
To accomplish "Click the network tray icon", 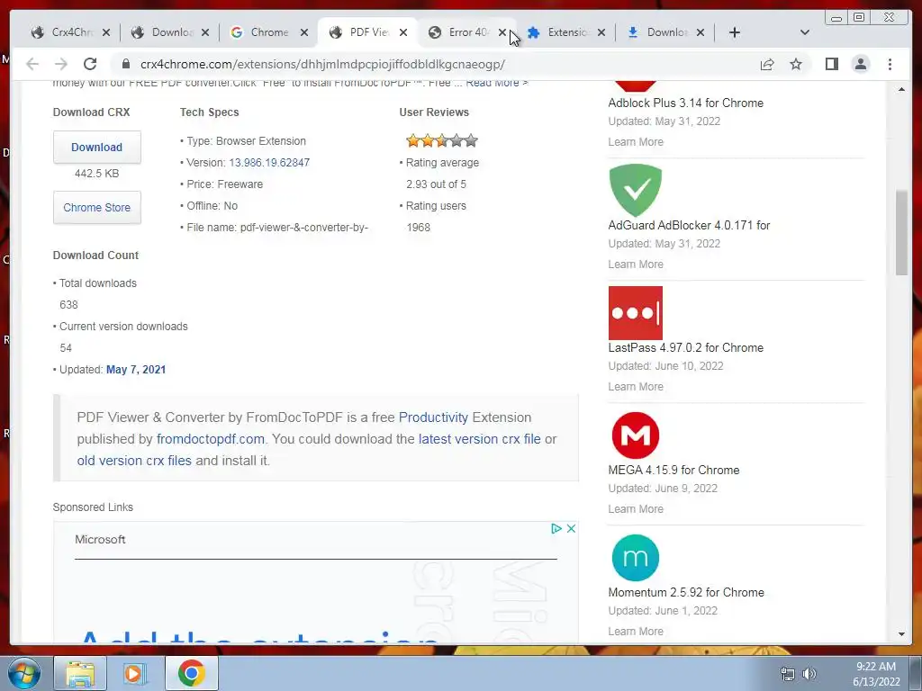I will (x=787, y=674).
